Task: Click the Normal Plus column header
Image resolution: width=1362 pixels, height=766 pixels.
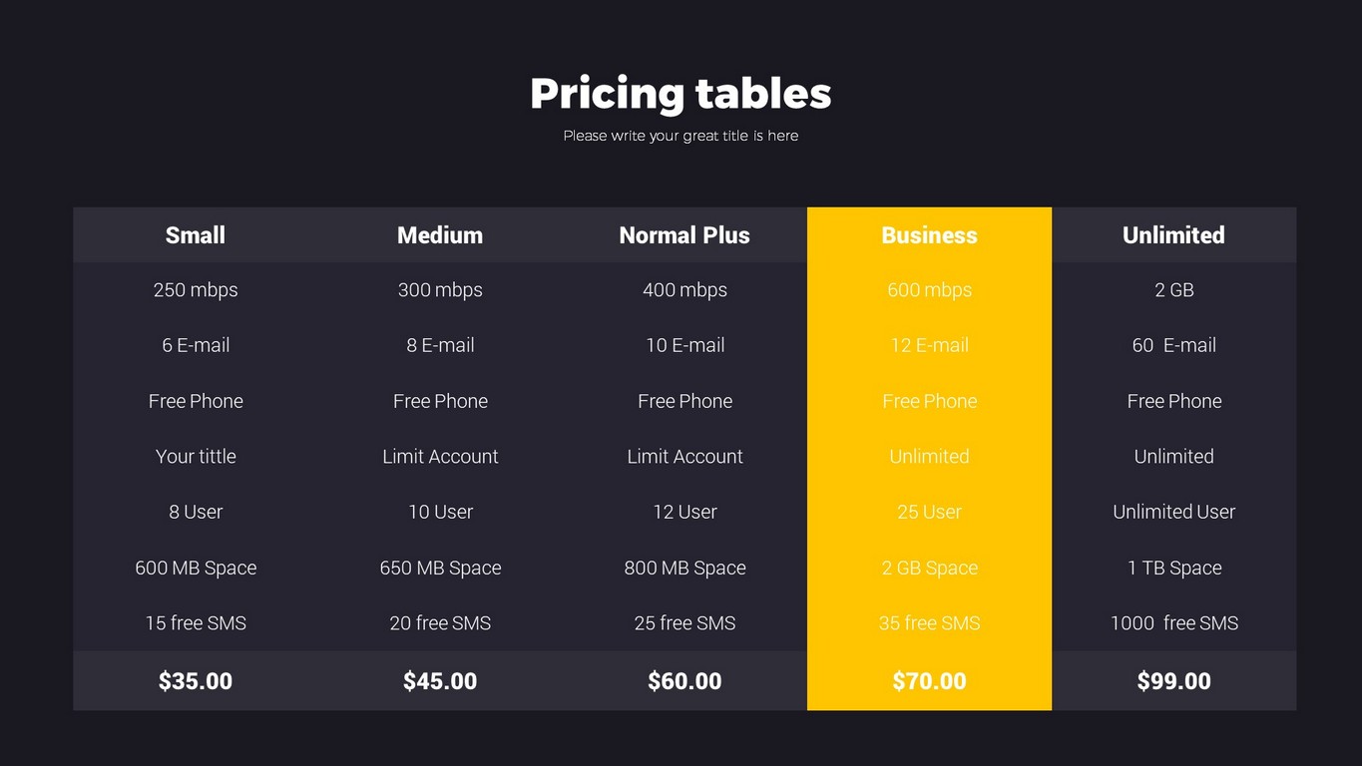Action: [684, 235]
